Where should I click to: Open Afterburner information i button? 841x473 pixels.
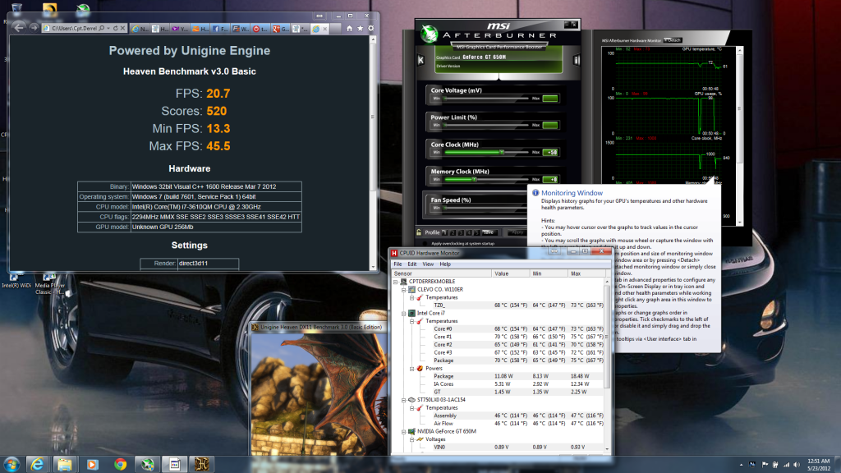577,60
